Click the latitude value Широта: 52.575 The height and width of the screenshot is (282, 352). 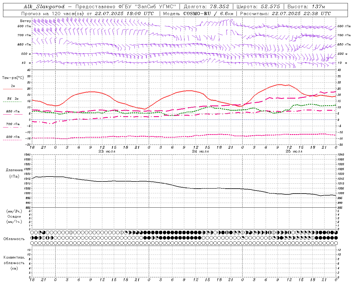pyautogui.click(x=258, y=7)
